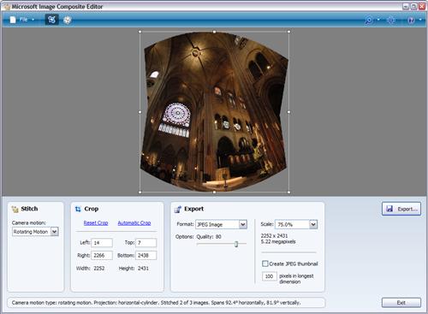Click the Export... button
Viewport: 428px width, 314px height.
(401, 209)
